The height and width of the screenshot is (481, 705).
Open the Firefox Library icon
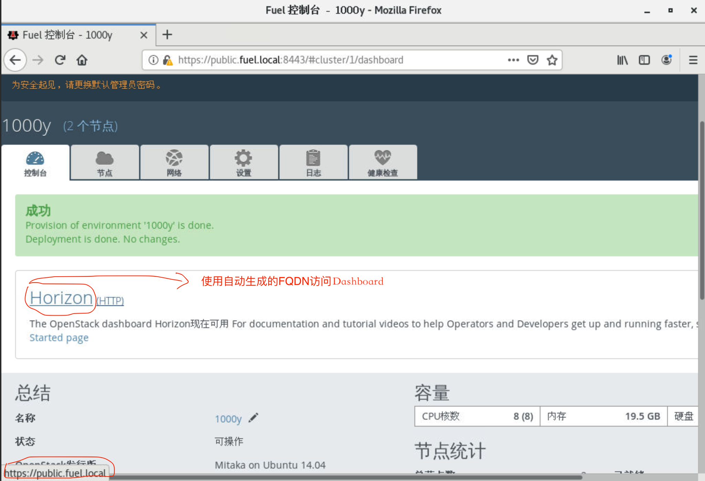point(622,60)
